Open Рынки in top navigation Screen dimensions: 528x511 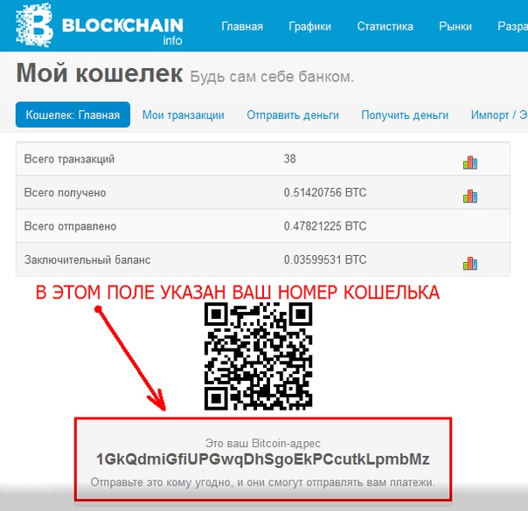(x=455, y=26)
